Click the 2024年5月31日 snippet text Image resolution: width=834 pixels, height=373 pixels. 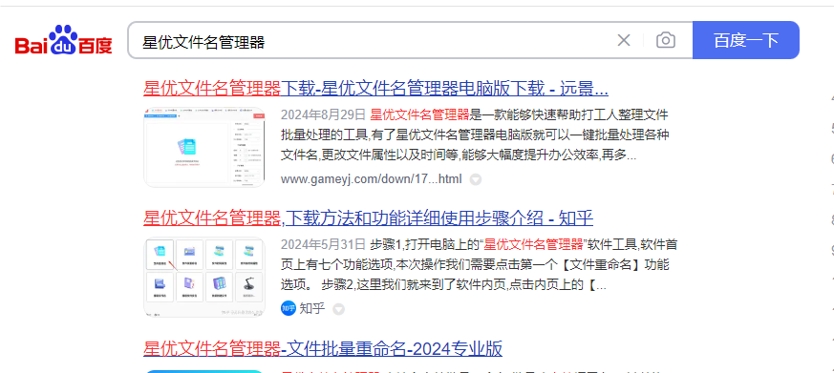[323, 244]
